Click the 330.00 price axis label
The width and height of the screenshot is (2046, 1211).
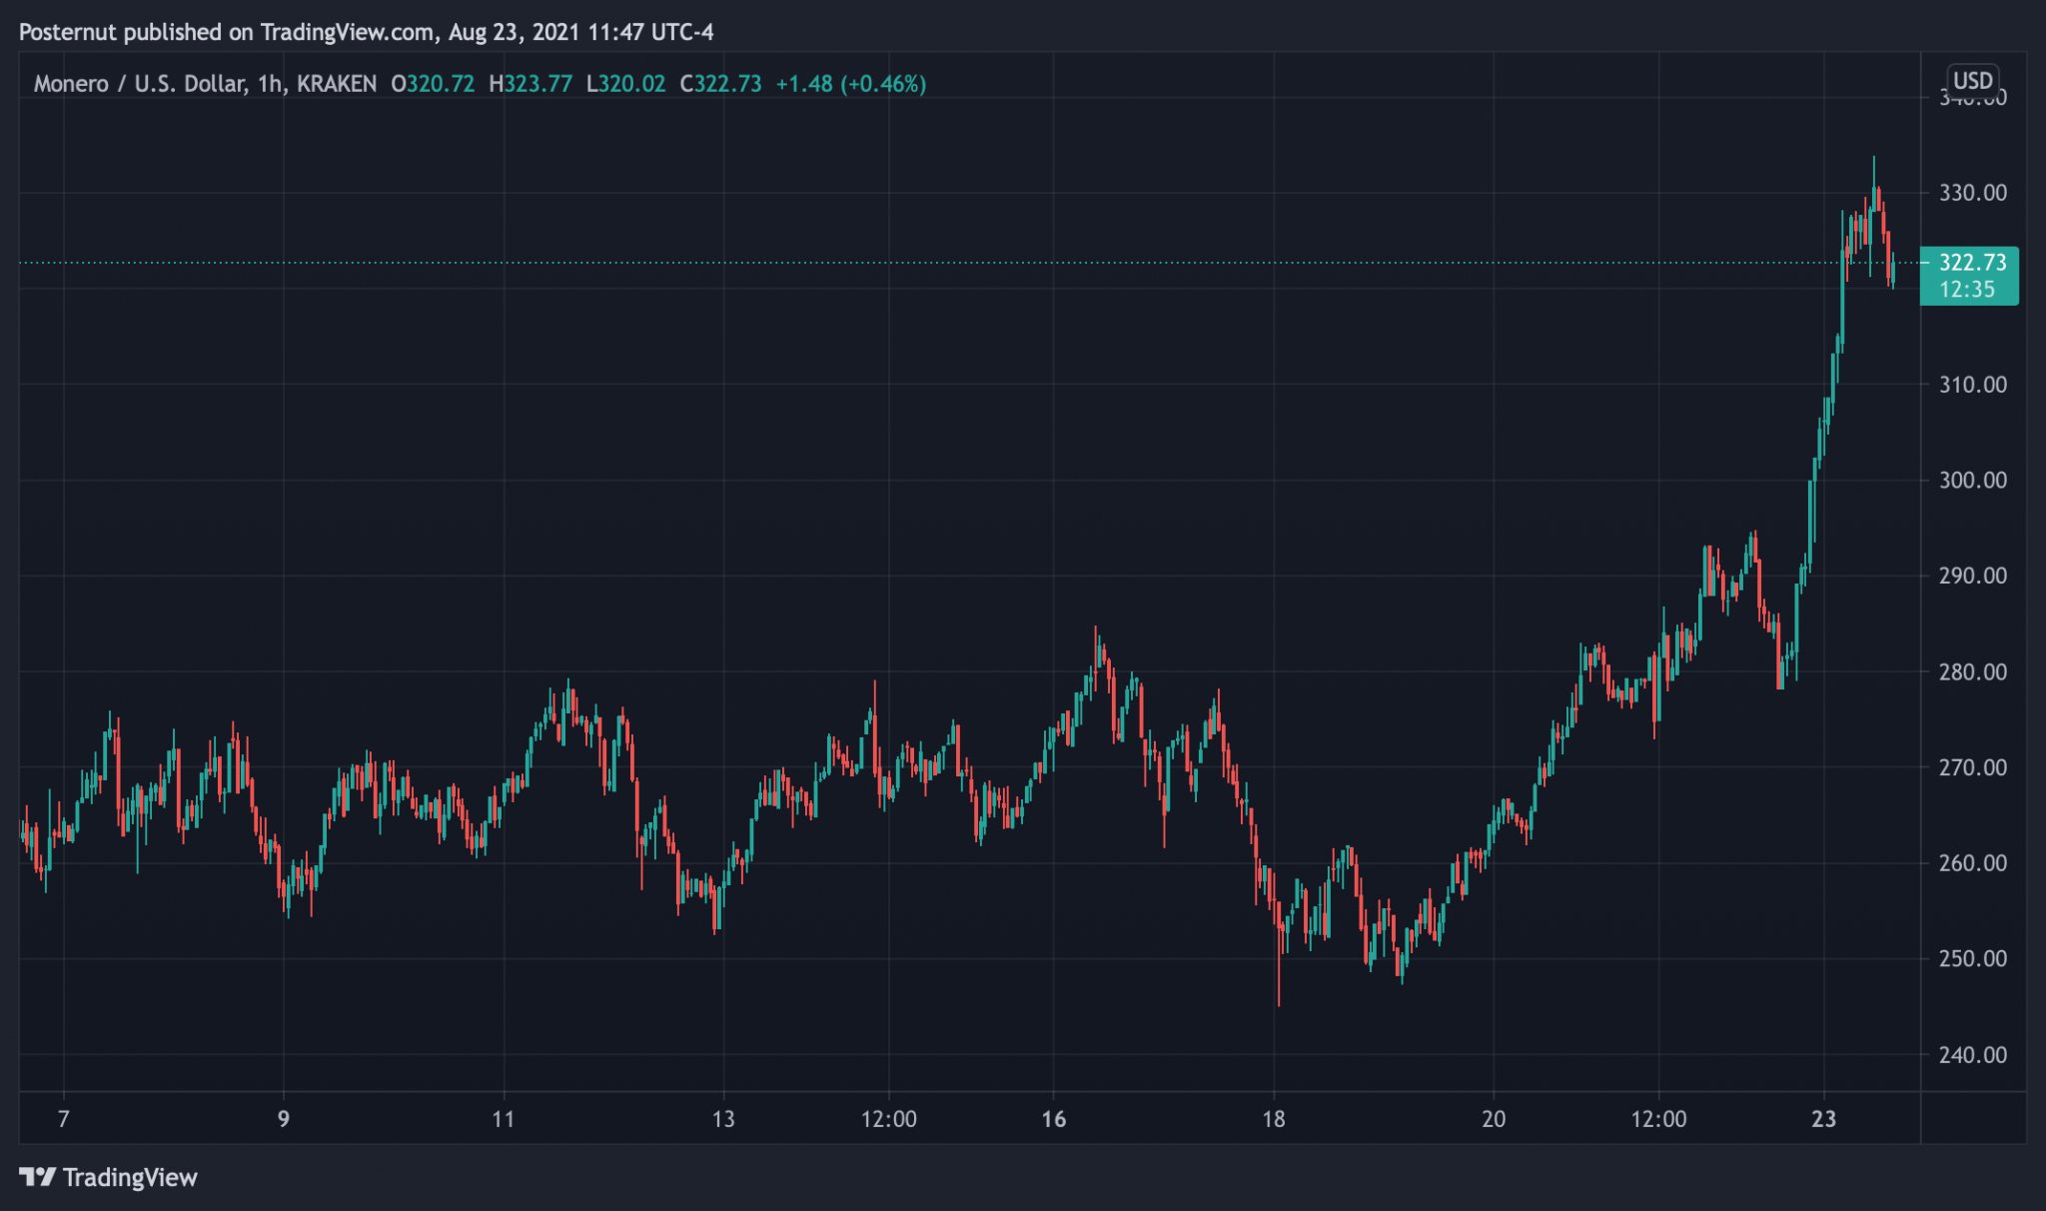pyautogui.click(x=1972, y=193)
